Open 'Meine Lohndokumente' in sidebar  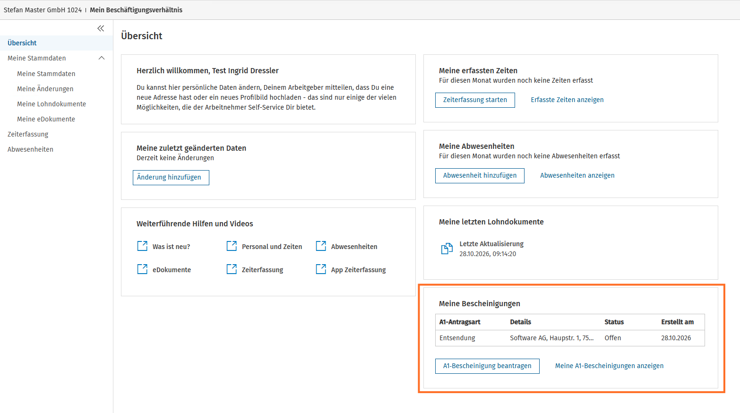(52, 104)
